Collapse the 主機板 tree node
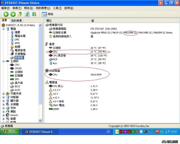Screen dimensions: 180x144 (x=3, y=61)
